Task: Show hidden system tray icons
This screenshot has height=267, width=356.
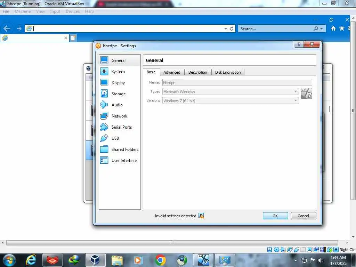Action: click(x=296, y=260)
